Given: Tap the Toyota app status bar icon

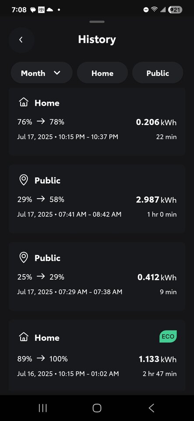Looking at the screenshot, I should pyautogui.click(x=41, y=10).
